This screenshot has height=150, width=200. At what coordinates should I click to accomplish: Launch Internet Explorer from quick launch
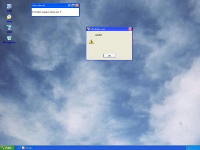[x=20, y=148]
